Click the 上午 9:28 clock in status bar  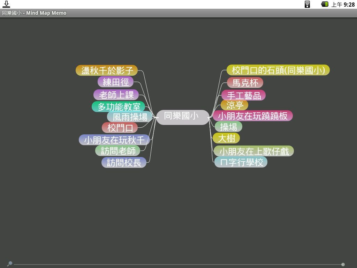click(x=343, y=5)
